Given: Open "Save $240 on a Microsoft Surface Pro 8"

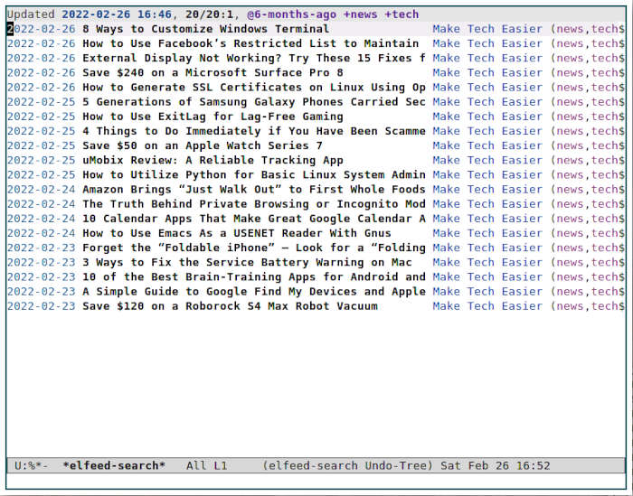Looking at the screenshot, I should coord(213,72).
